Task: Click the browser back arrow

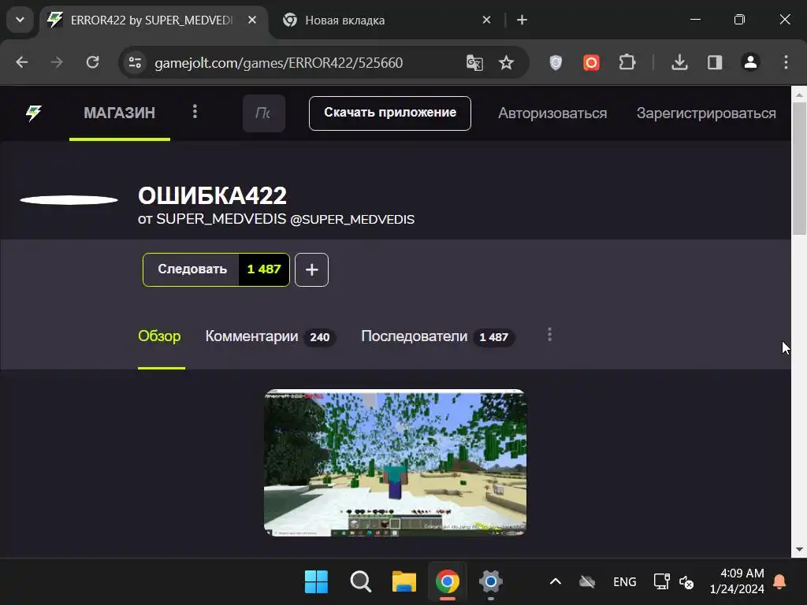Action: click(x=21, y=63)
